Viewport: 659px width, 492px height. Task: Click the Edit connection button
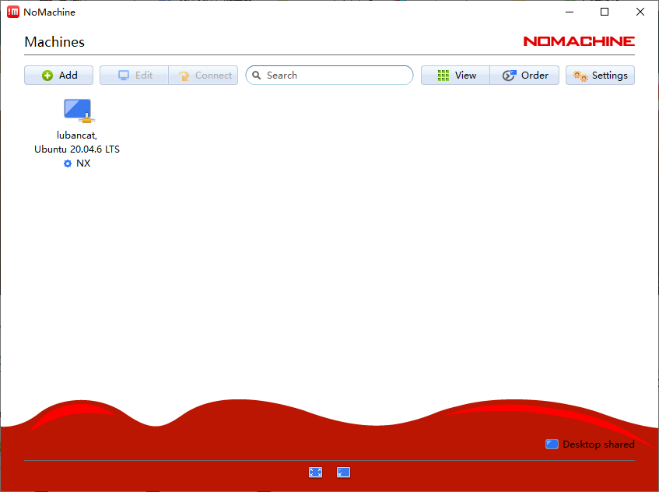tap(134, 76)
